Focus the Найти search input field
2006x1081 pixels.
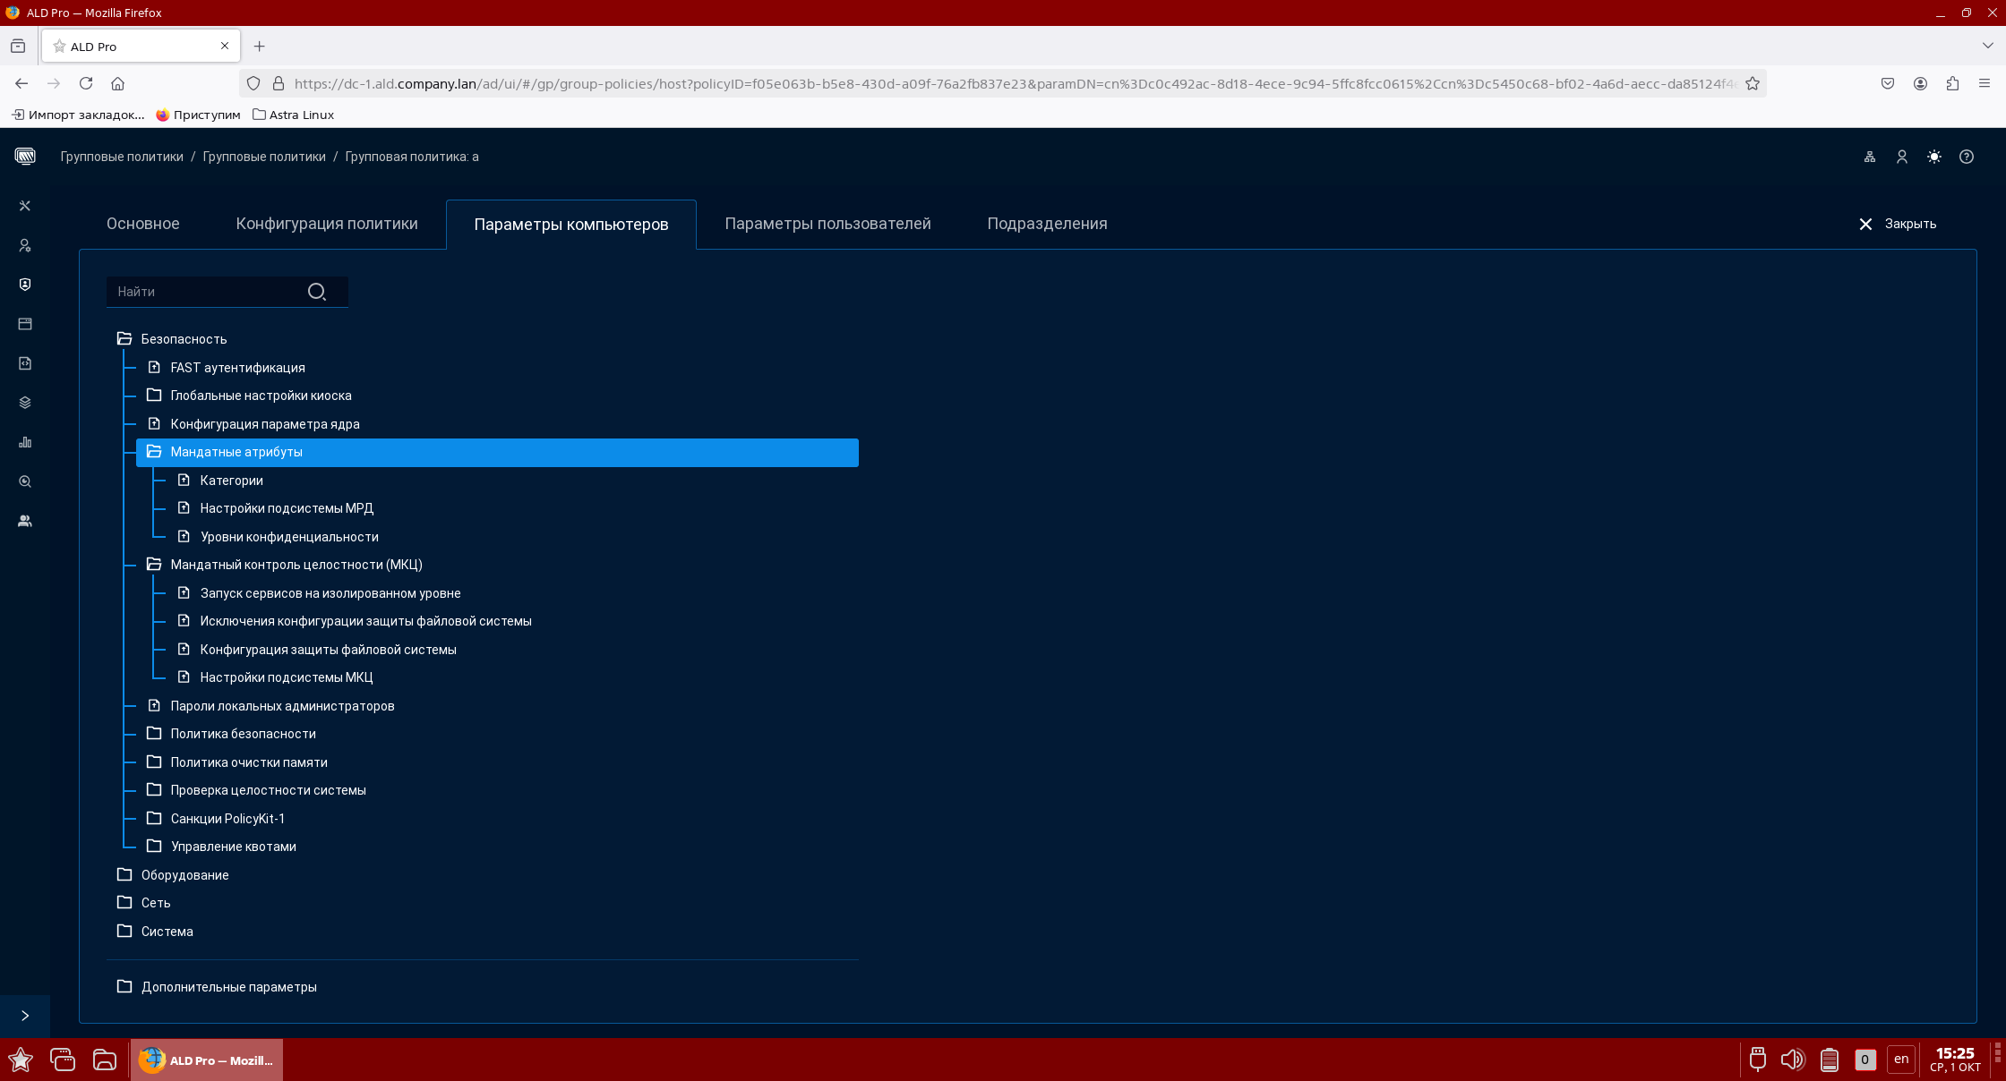(206, 292)
